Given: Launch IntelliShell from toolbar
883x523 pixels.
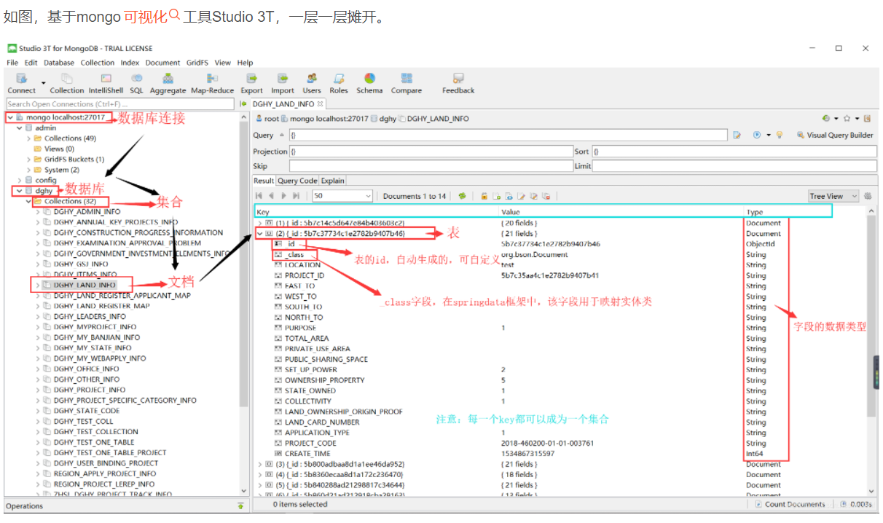Looking at the screenshot, I should (106, 83).
